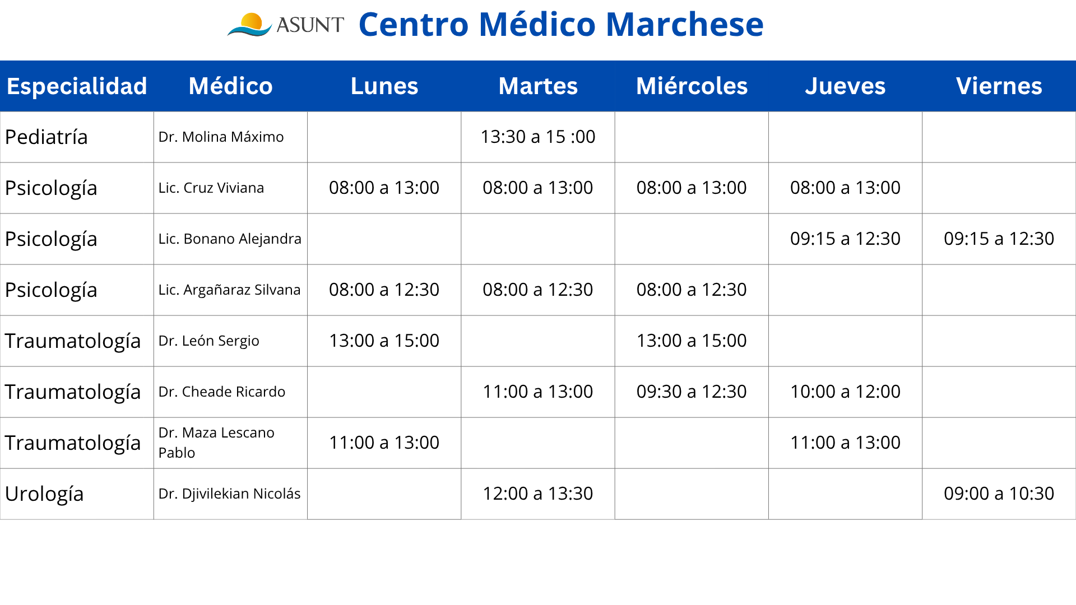Image resolution: width=1076 pixels, height=605 pixels.
Task: Select the 13:30 a 15:00 Tuesday slot
Action: coord(538,137)
